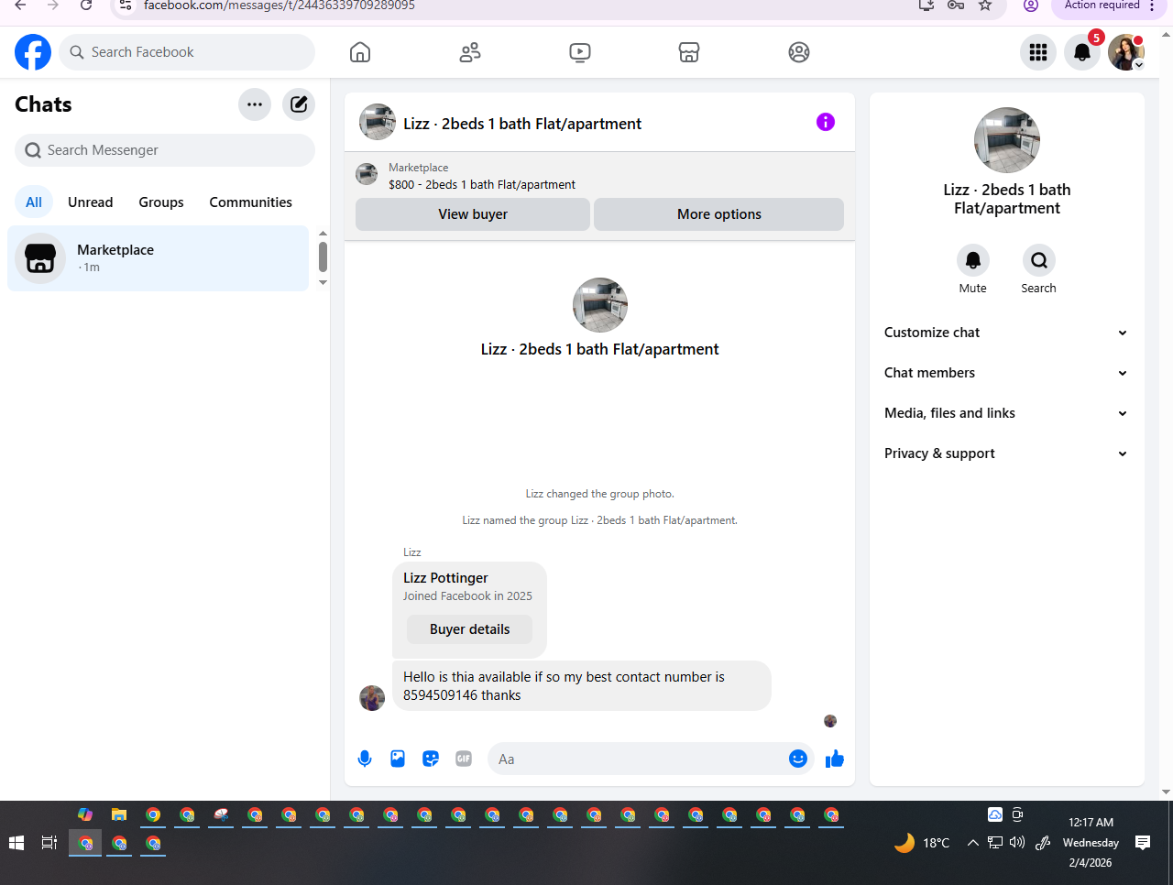Open Chats options three-dot button
Image resolution: width=1173 pixels, height=885 pixels.
(255, 104)
